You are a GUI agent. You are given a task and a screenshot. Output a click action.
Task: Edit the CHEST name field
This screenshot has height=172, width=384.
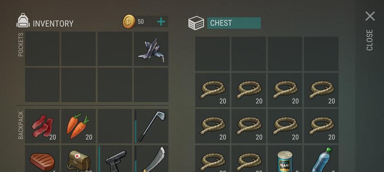234,23
